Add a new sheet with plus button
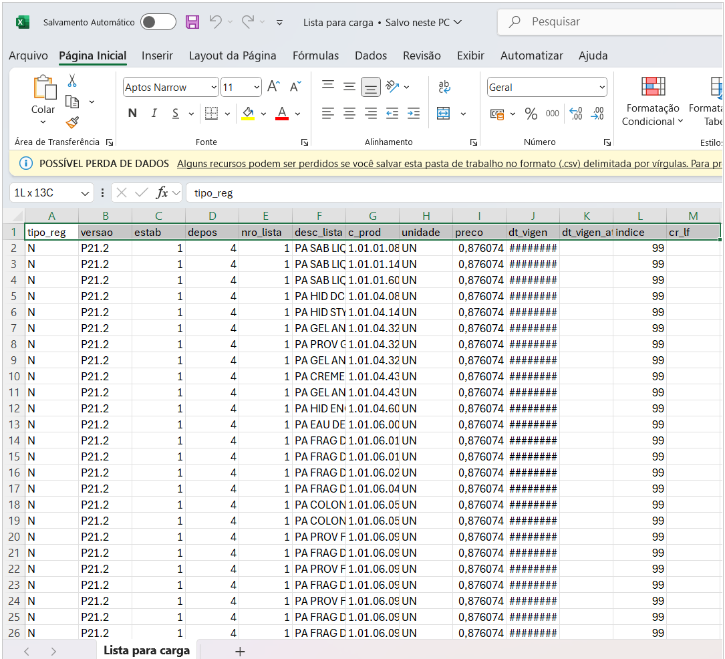This screenshot has height=659, width=725. (x=240, y=651)
